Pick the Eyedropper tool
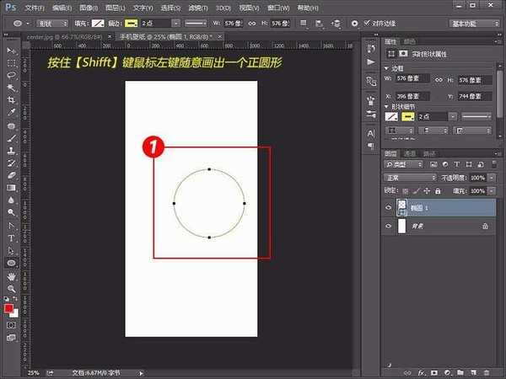The image size is (506, 379). point(12,112)
